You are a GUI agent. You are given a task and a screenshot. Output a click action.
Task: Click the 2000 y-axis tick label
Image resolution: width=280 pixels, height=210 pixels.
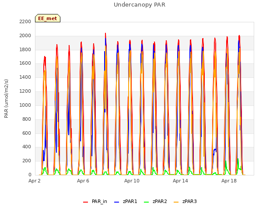click(25, 35)
